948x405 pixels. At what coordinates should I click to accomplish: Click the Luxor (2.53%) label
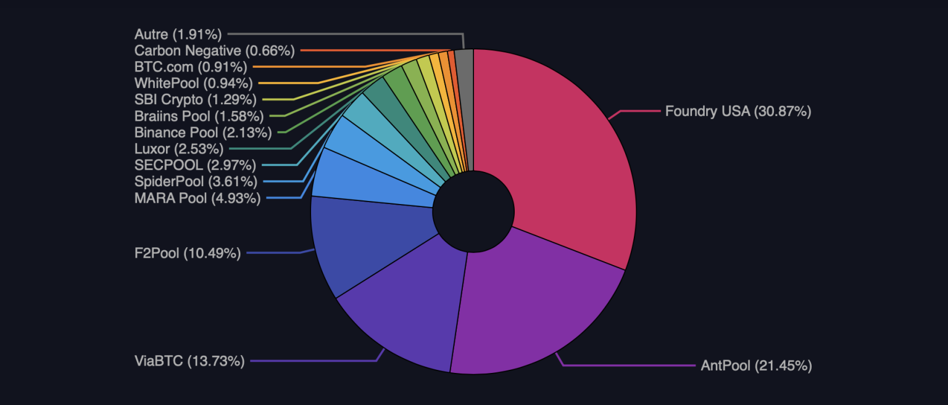(x=179, y=149)
